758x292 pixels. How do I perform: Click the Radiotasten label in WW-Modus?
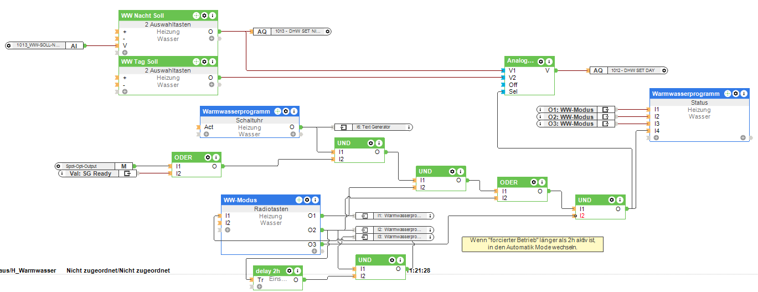tap(270, 209)
